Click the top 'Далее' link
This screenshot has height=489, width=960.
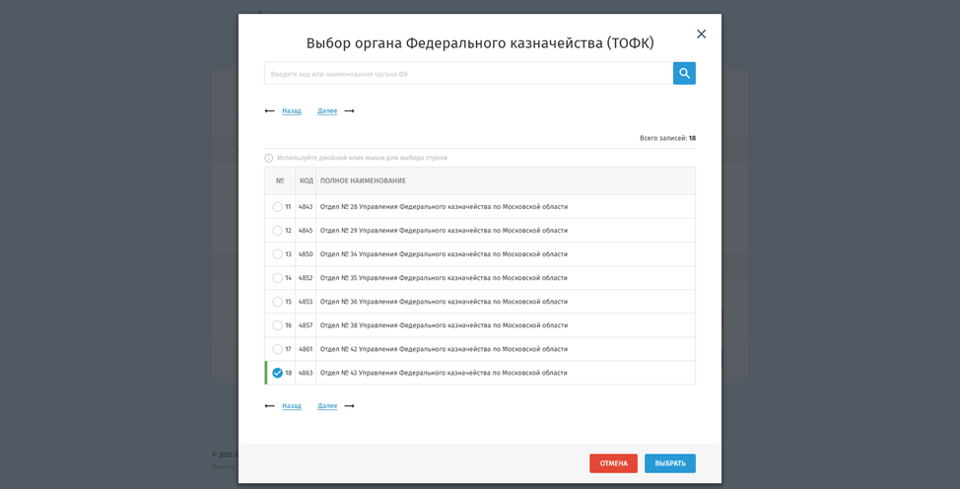click(x=327, y=111)
